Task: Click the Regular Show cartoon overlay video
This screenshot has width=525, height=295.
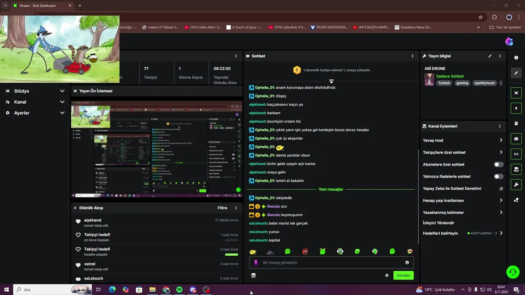Action: (x=60, y=49)
